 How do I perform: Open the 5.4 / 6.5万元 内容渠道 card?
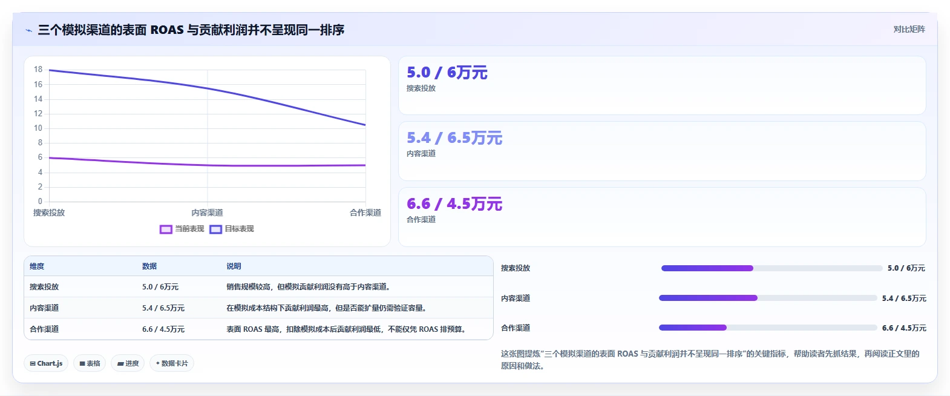pos(662,151)
